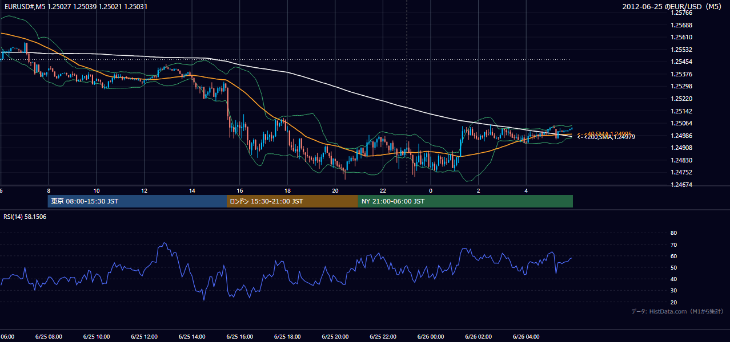This screenshot has height=342, width=730.
Task: Click the white 200 SMA 1.24979 label
Action: [x=605, y=137]
